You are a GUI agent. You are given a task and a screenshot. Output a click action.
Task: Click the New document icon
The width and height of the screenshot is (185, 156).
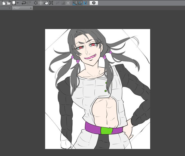click(x=4, y=3)
